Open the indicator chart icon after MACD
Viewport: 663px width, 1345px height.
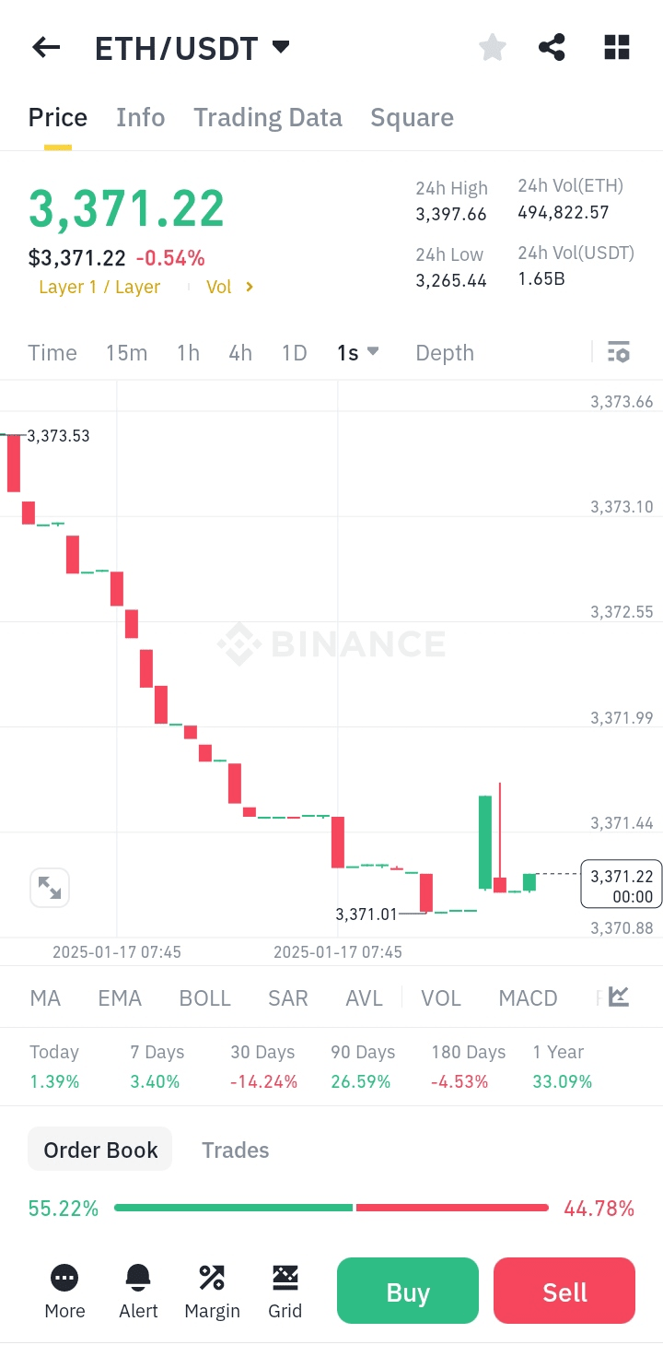(x=619, y=997)
